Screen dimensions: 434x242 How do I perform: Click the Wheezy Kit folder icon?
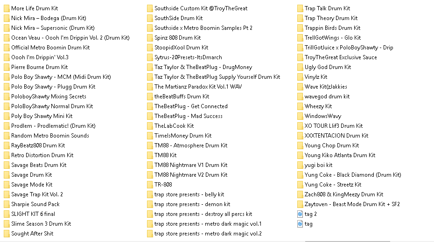coord(300,106)
